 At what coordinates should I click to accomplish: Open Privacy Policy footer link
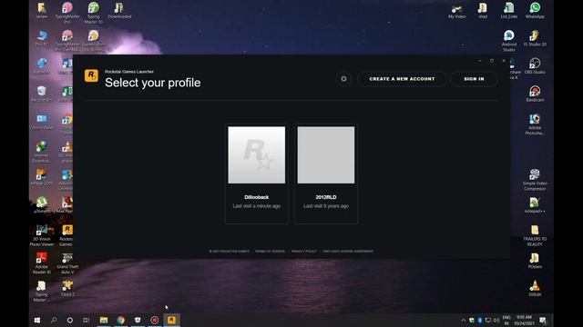303,251
